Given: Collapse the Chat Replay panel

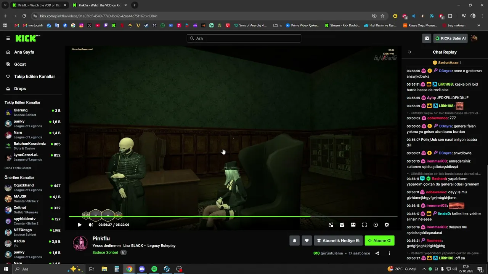Looking at the screenshot, I should pyautogui.click(x=409, y=52).
